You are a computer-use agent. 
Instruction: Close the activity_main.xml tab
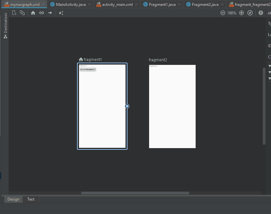(136, 4)
